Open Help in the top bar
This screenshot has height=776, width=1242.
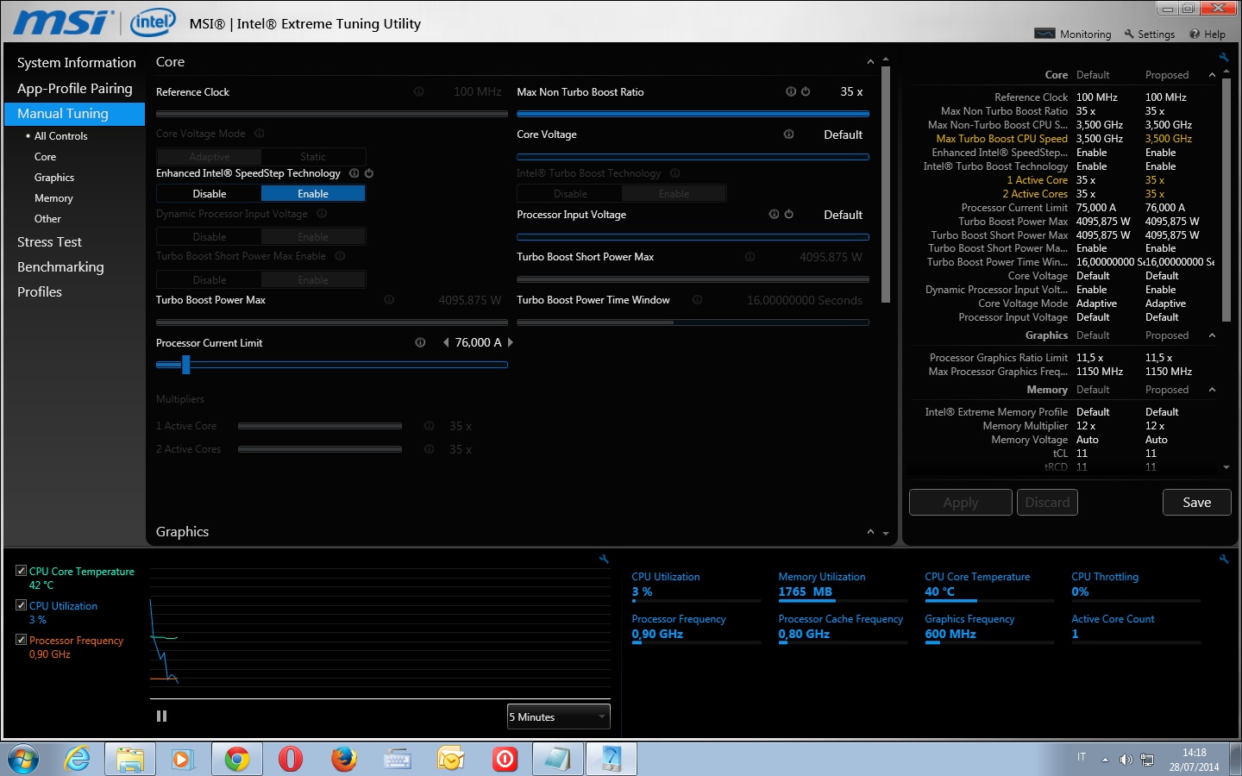(x=1207, y=34)
